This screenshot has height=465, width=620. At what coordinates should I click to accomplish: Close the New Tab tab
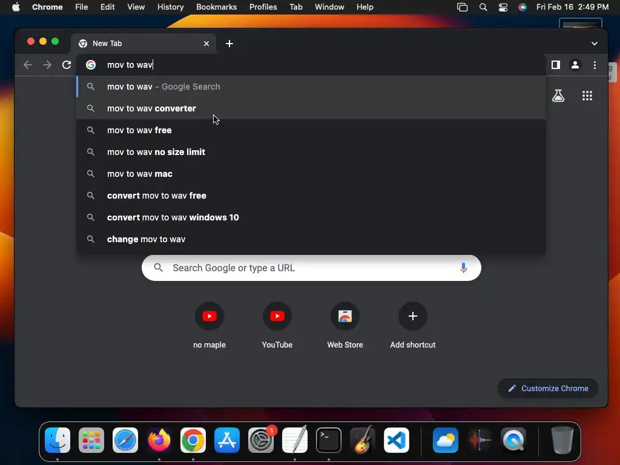pos(206,44)
